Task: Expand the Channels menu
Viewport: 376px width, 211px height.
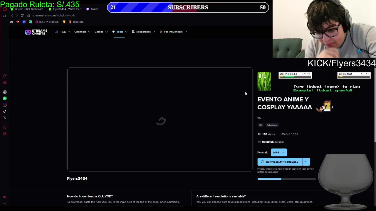Action: point(82,32)
